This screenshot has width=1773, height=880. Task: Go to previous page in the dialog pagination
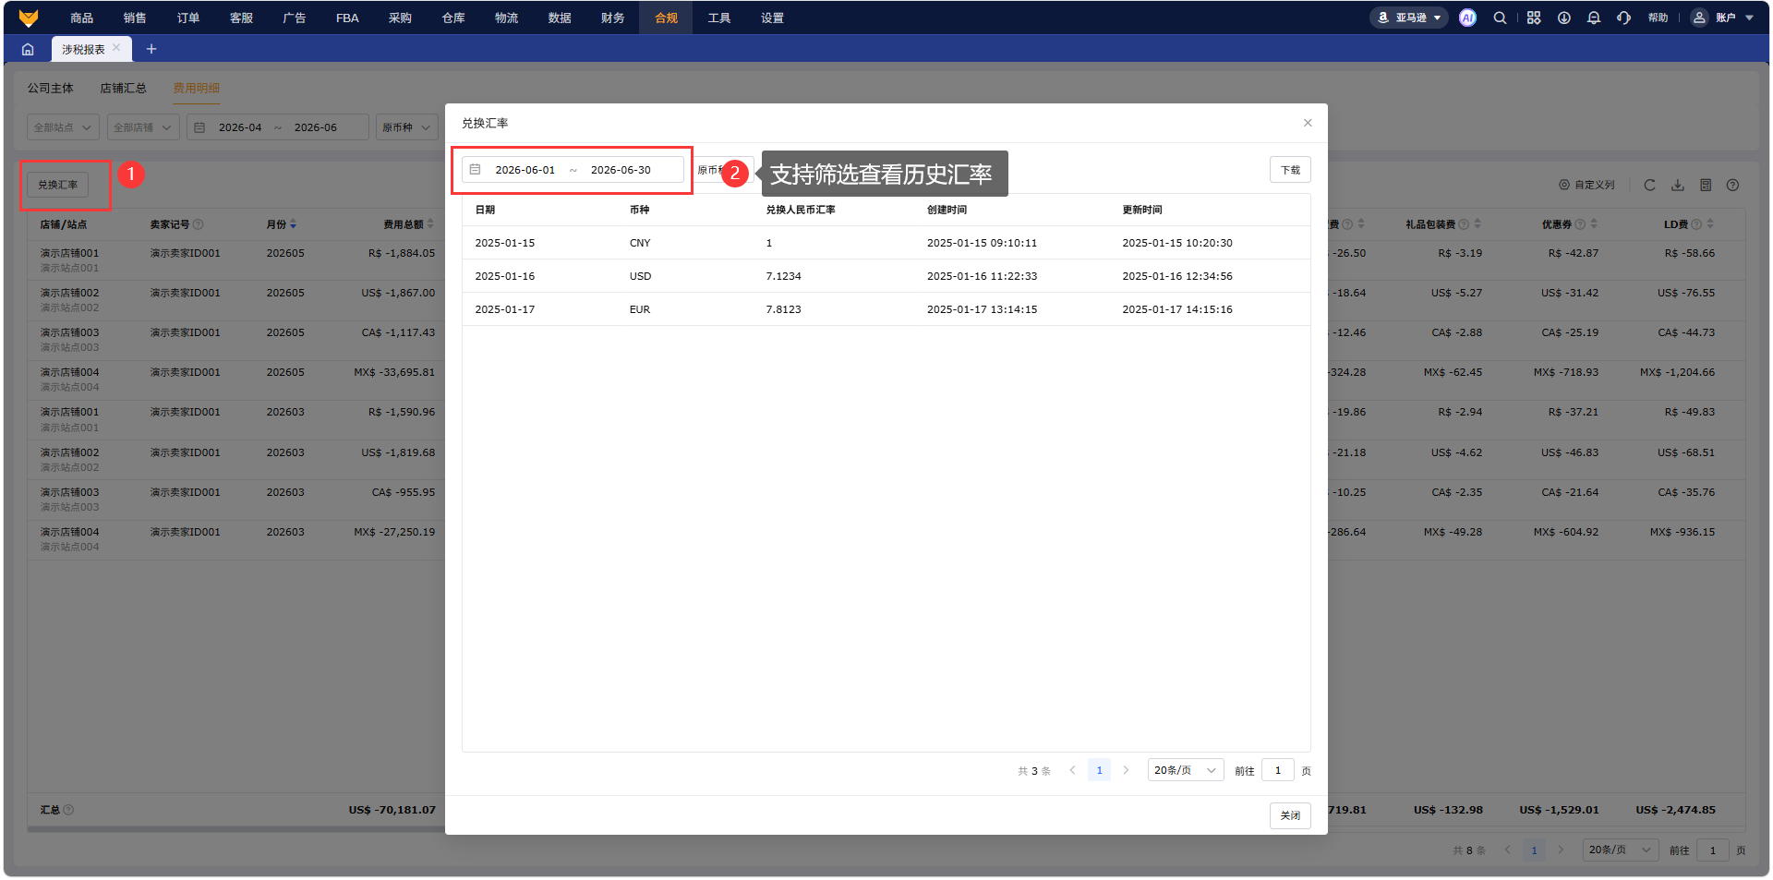[x=1072, y=770]
